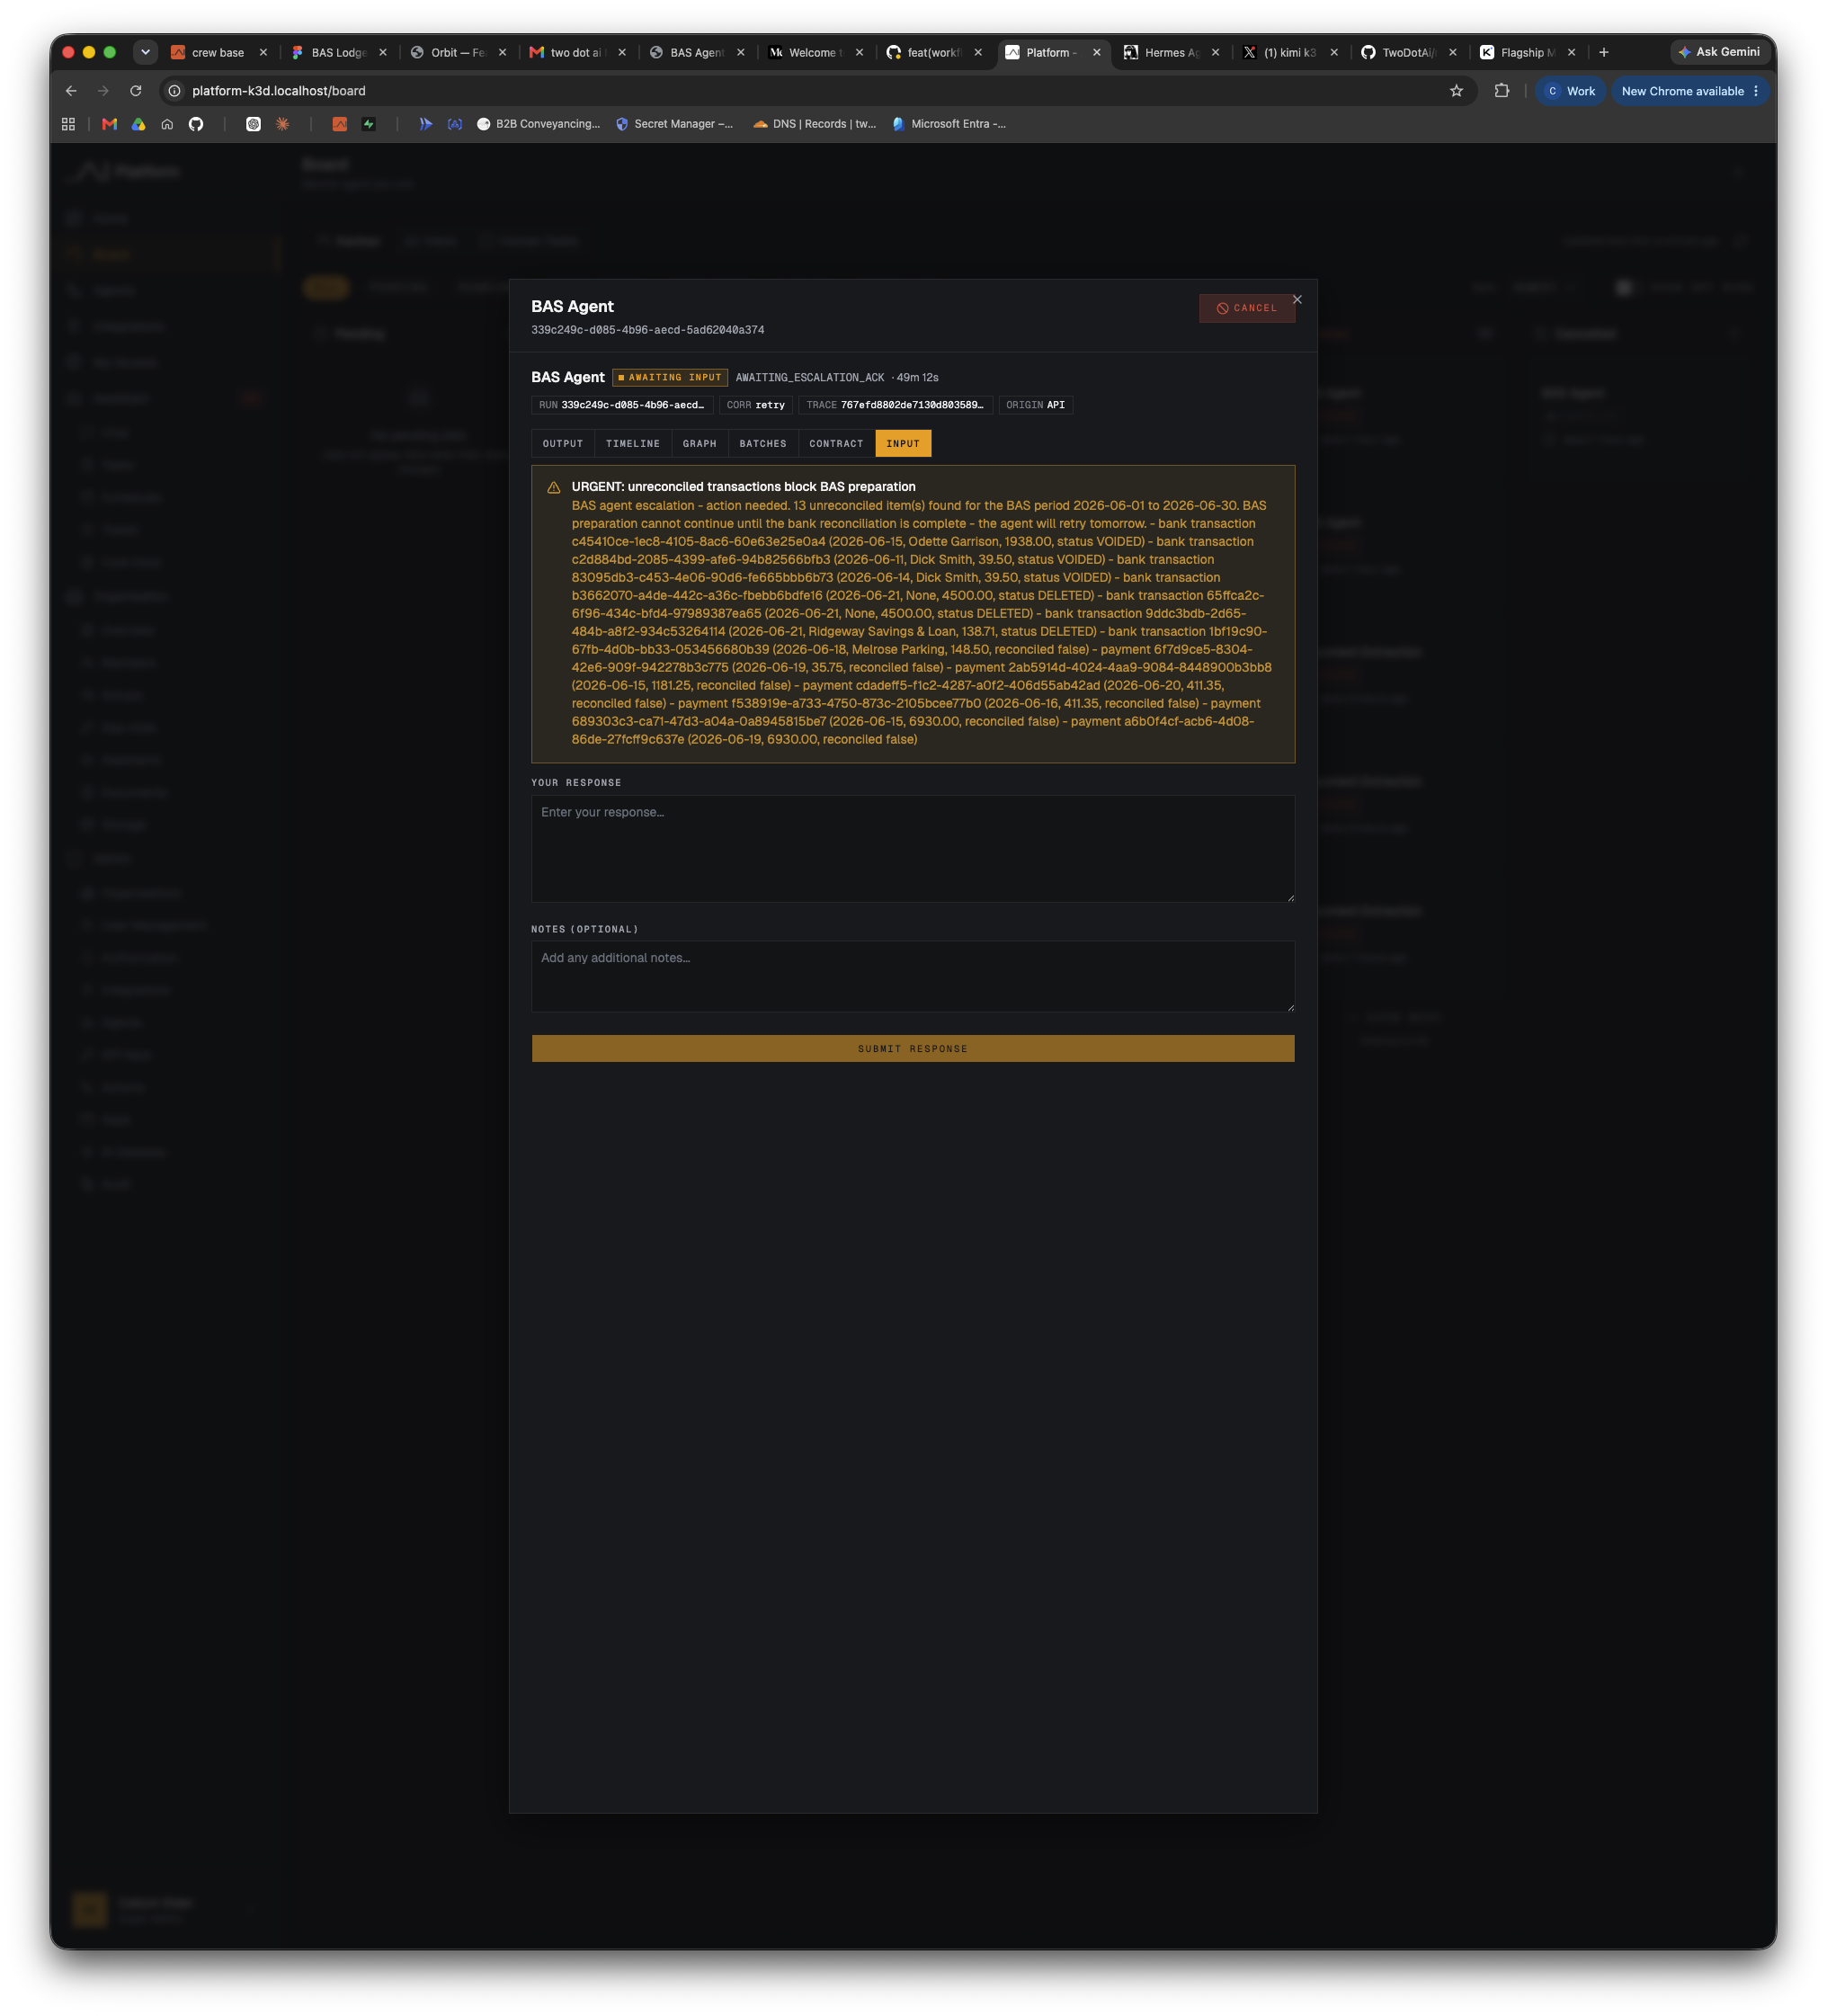The image size is (1827, 2016).
Task: Go back with the browser back arrow
Action: 71,91
